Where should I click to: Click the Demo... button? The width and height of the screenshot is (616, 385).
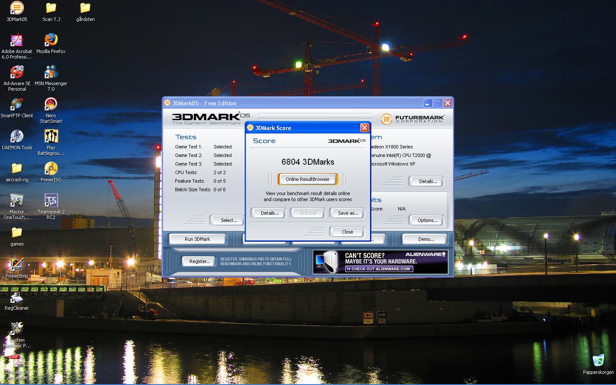[x=425, y=239]
